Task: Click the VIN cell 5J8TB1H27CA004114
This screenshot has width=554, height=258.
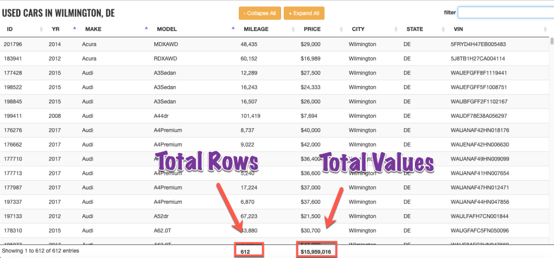Action: pyautogui.click(x=478, y=58)
